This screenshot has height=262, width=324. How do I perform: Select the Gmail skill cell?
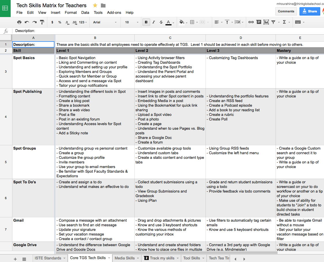click(33, 229)
